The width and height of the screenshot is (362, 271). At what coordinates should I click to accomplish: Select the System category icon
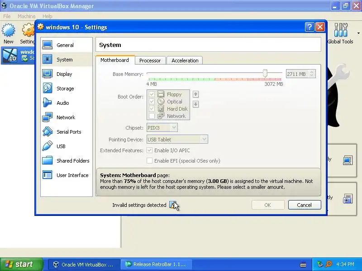point(48,60)
